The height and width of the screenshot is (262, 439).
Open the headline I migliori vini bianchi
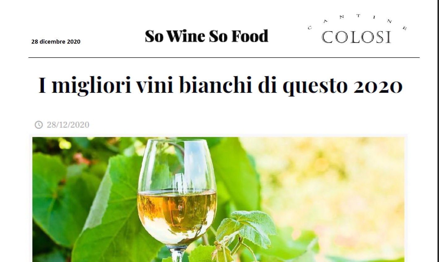tap(220, 86)
